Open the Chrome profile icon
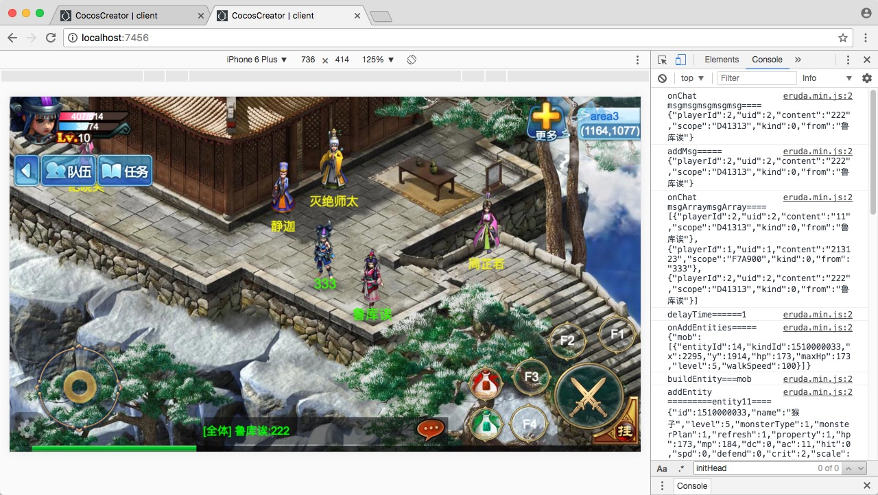 [x=866, y=13]
